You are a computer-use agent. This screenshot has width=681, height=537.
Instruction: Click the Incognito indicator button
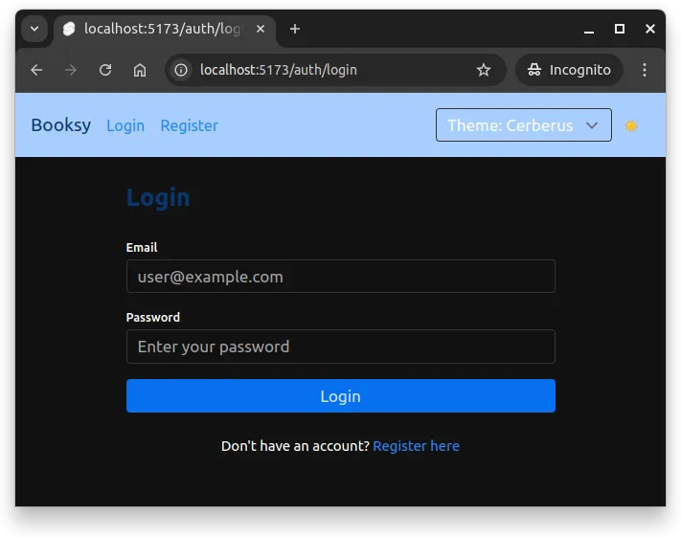coord(569,70)
